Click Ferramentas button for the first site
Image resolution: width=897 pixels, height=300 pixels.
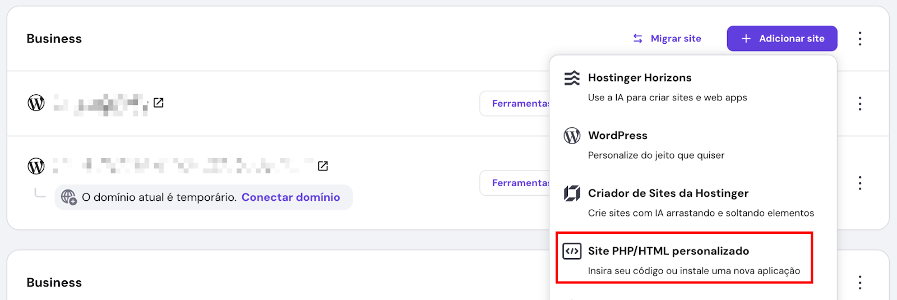click(x=516, y=104)
